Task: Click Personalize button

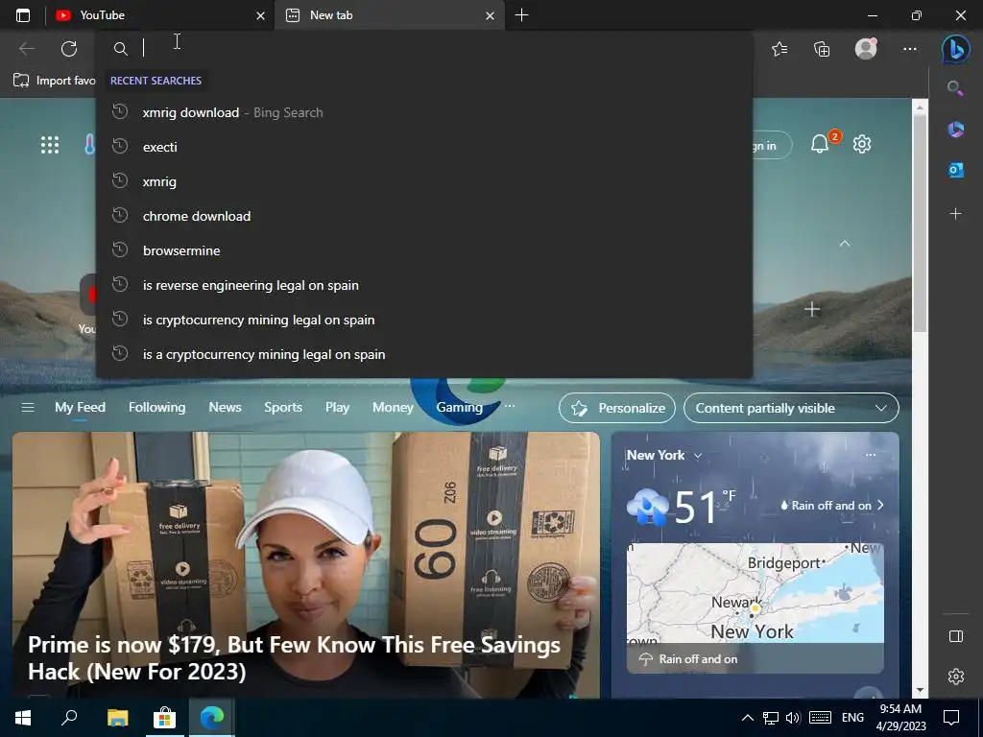Action: pos(617,408)
